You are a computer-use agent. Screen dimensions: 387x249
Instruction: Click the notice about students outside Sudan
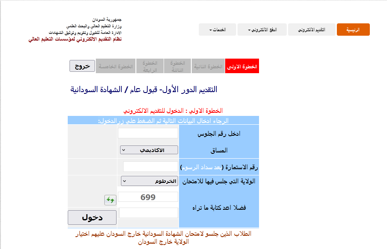click(164, 238)
